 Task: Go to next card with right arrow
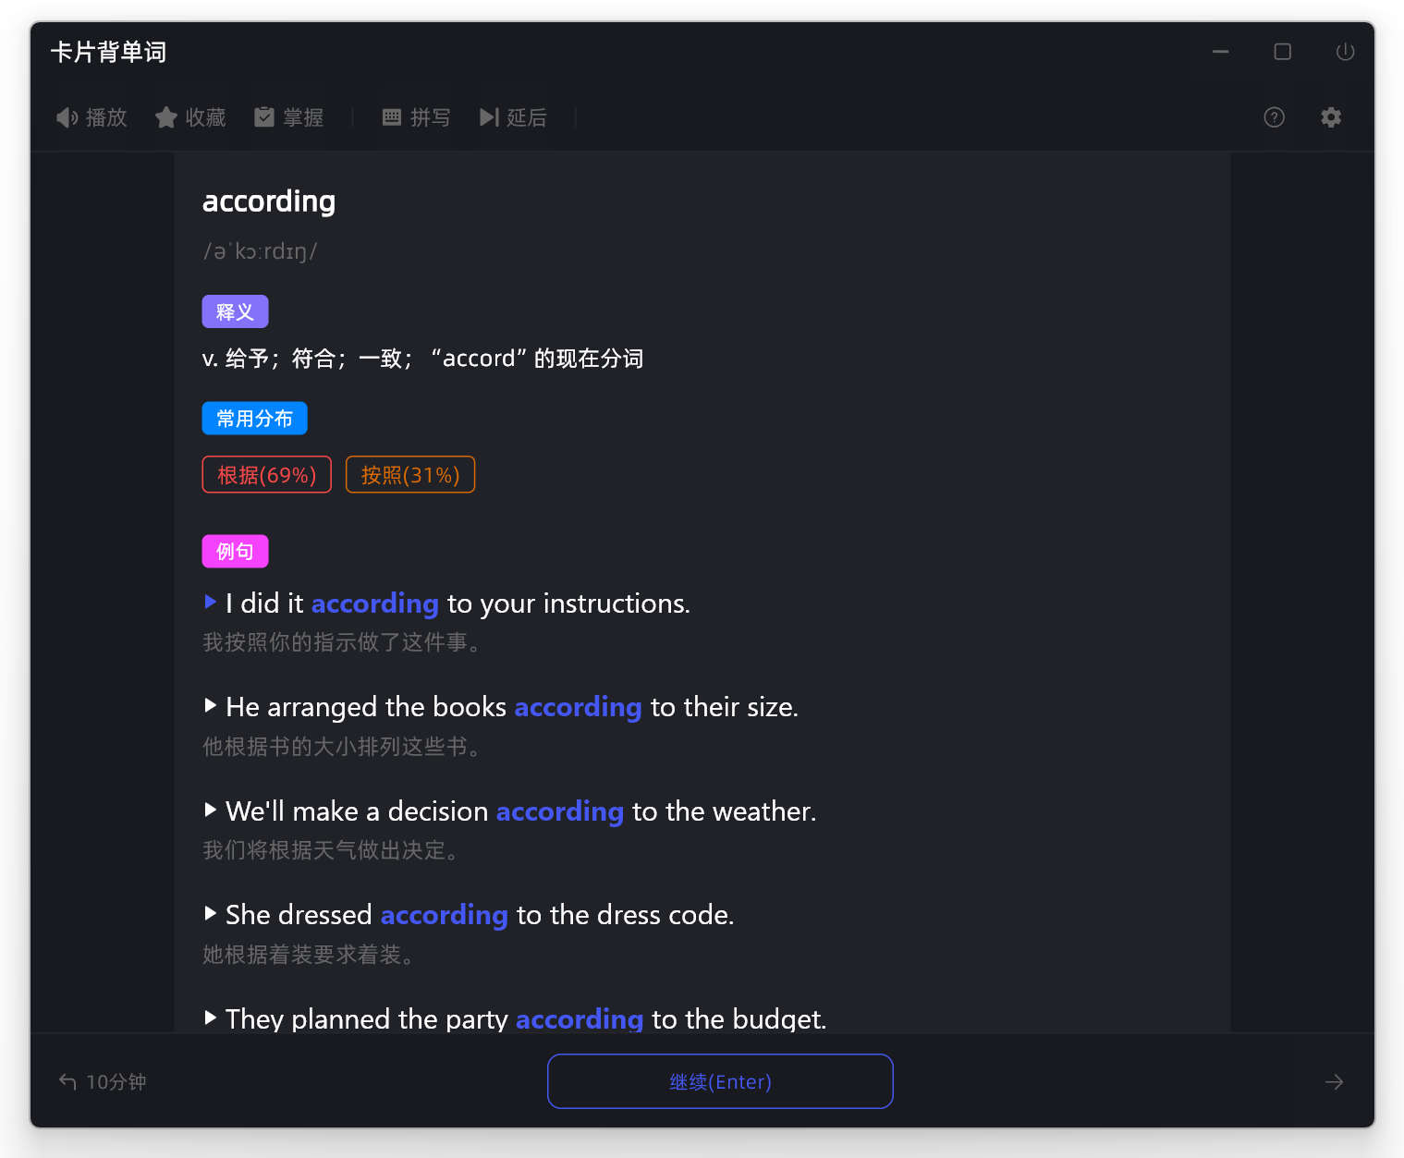(1334, 1081)
